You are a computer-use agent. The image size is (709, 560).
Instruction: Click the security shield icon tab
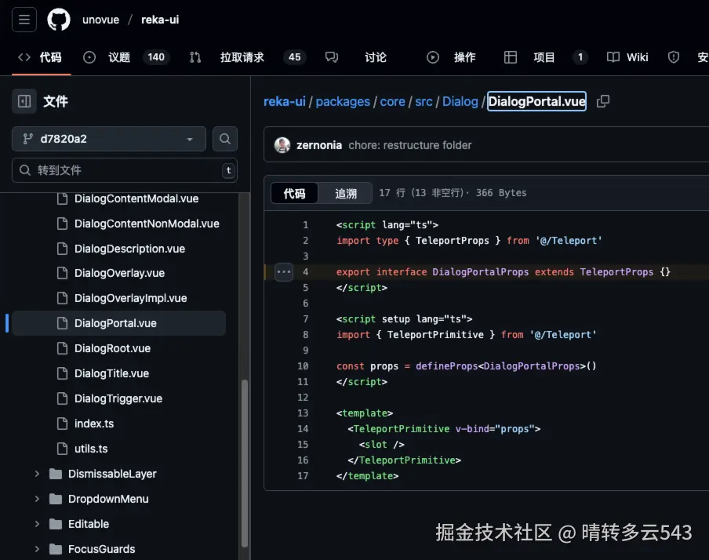[x=673, y=57]
